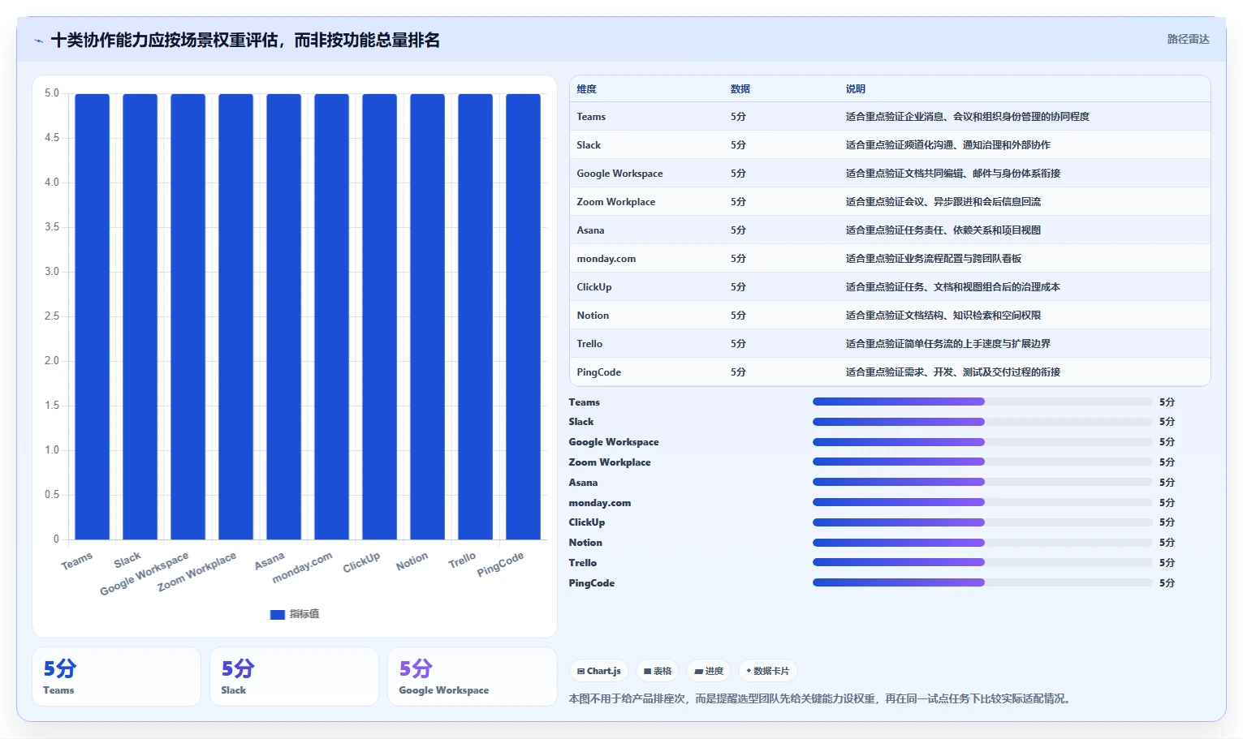Click the monday.com progress list label
1243x739 pixels.
[600, 503]
